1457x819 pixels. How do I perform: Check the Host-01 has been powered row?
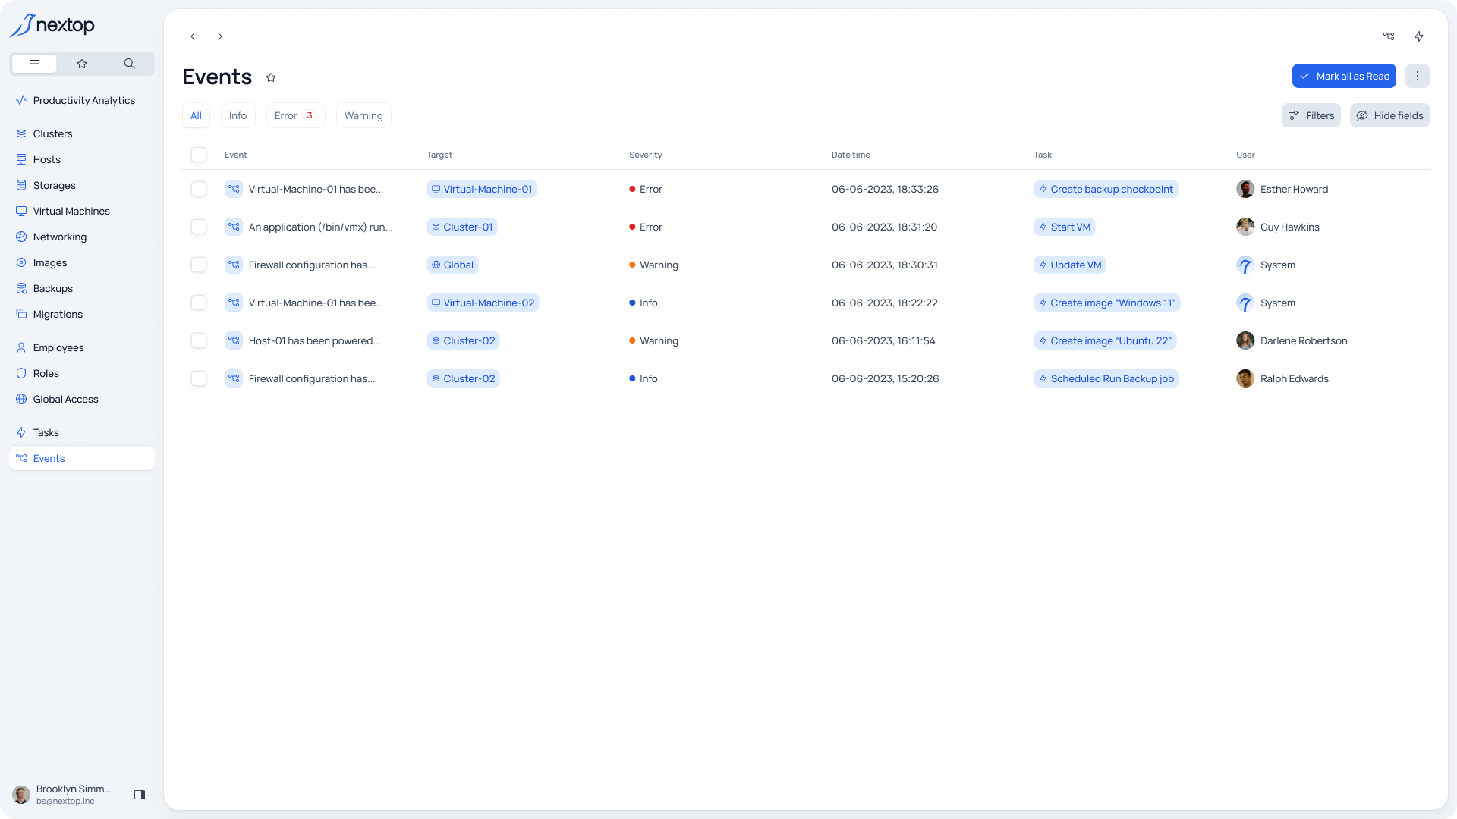click(199, 340)
